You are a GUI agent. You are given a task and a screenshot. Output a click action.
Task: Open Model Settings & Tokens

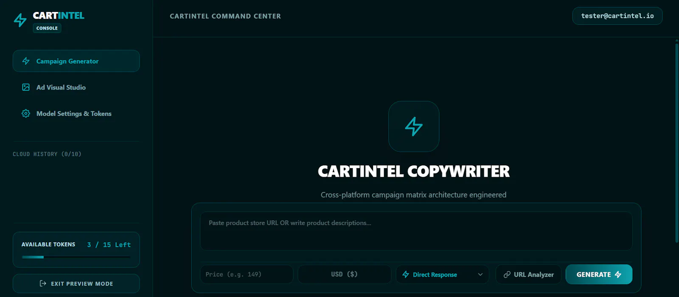76,113
